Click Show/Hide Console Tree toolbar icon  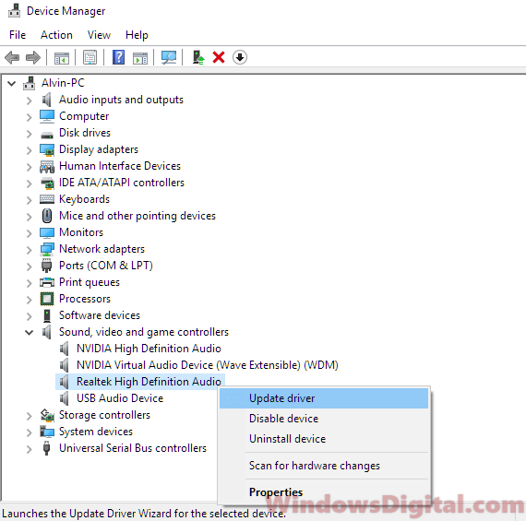click(62, 58)
